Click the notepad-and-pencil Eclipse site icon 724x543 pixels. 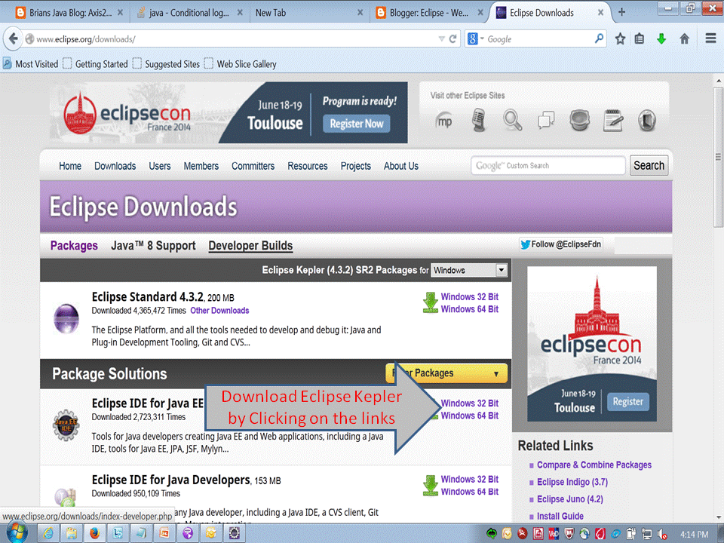pyautogui.click(x=613, y=121)
